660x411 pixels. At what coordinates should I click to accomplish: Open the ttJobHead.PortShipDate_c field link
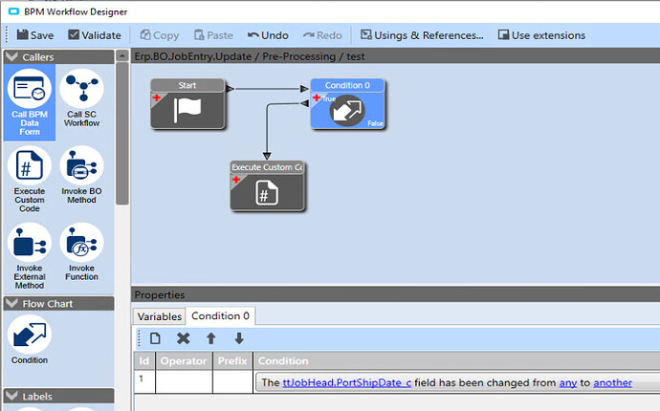[347, 383]
